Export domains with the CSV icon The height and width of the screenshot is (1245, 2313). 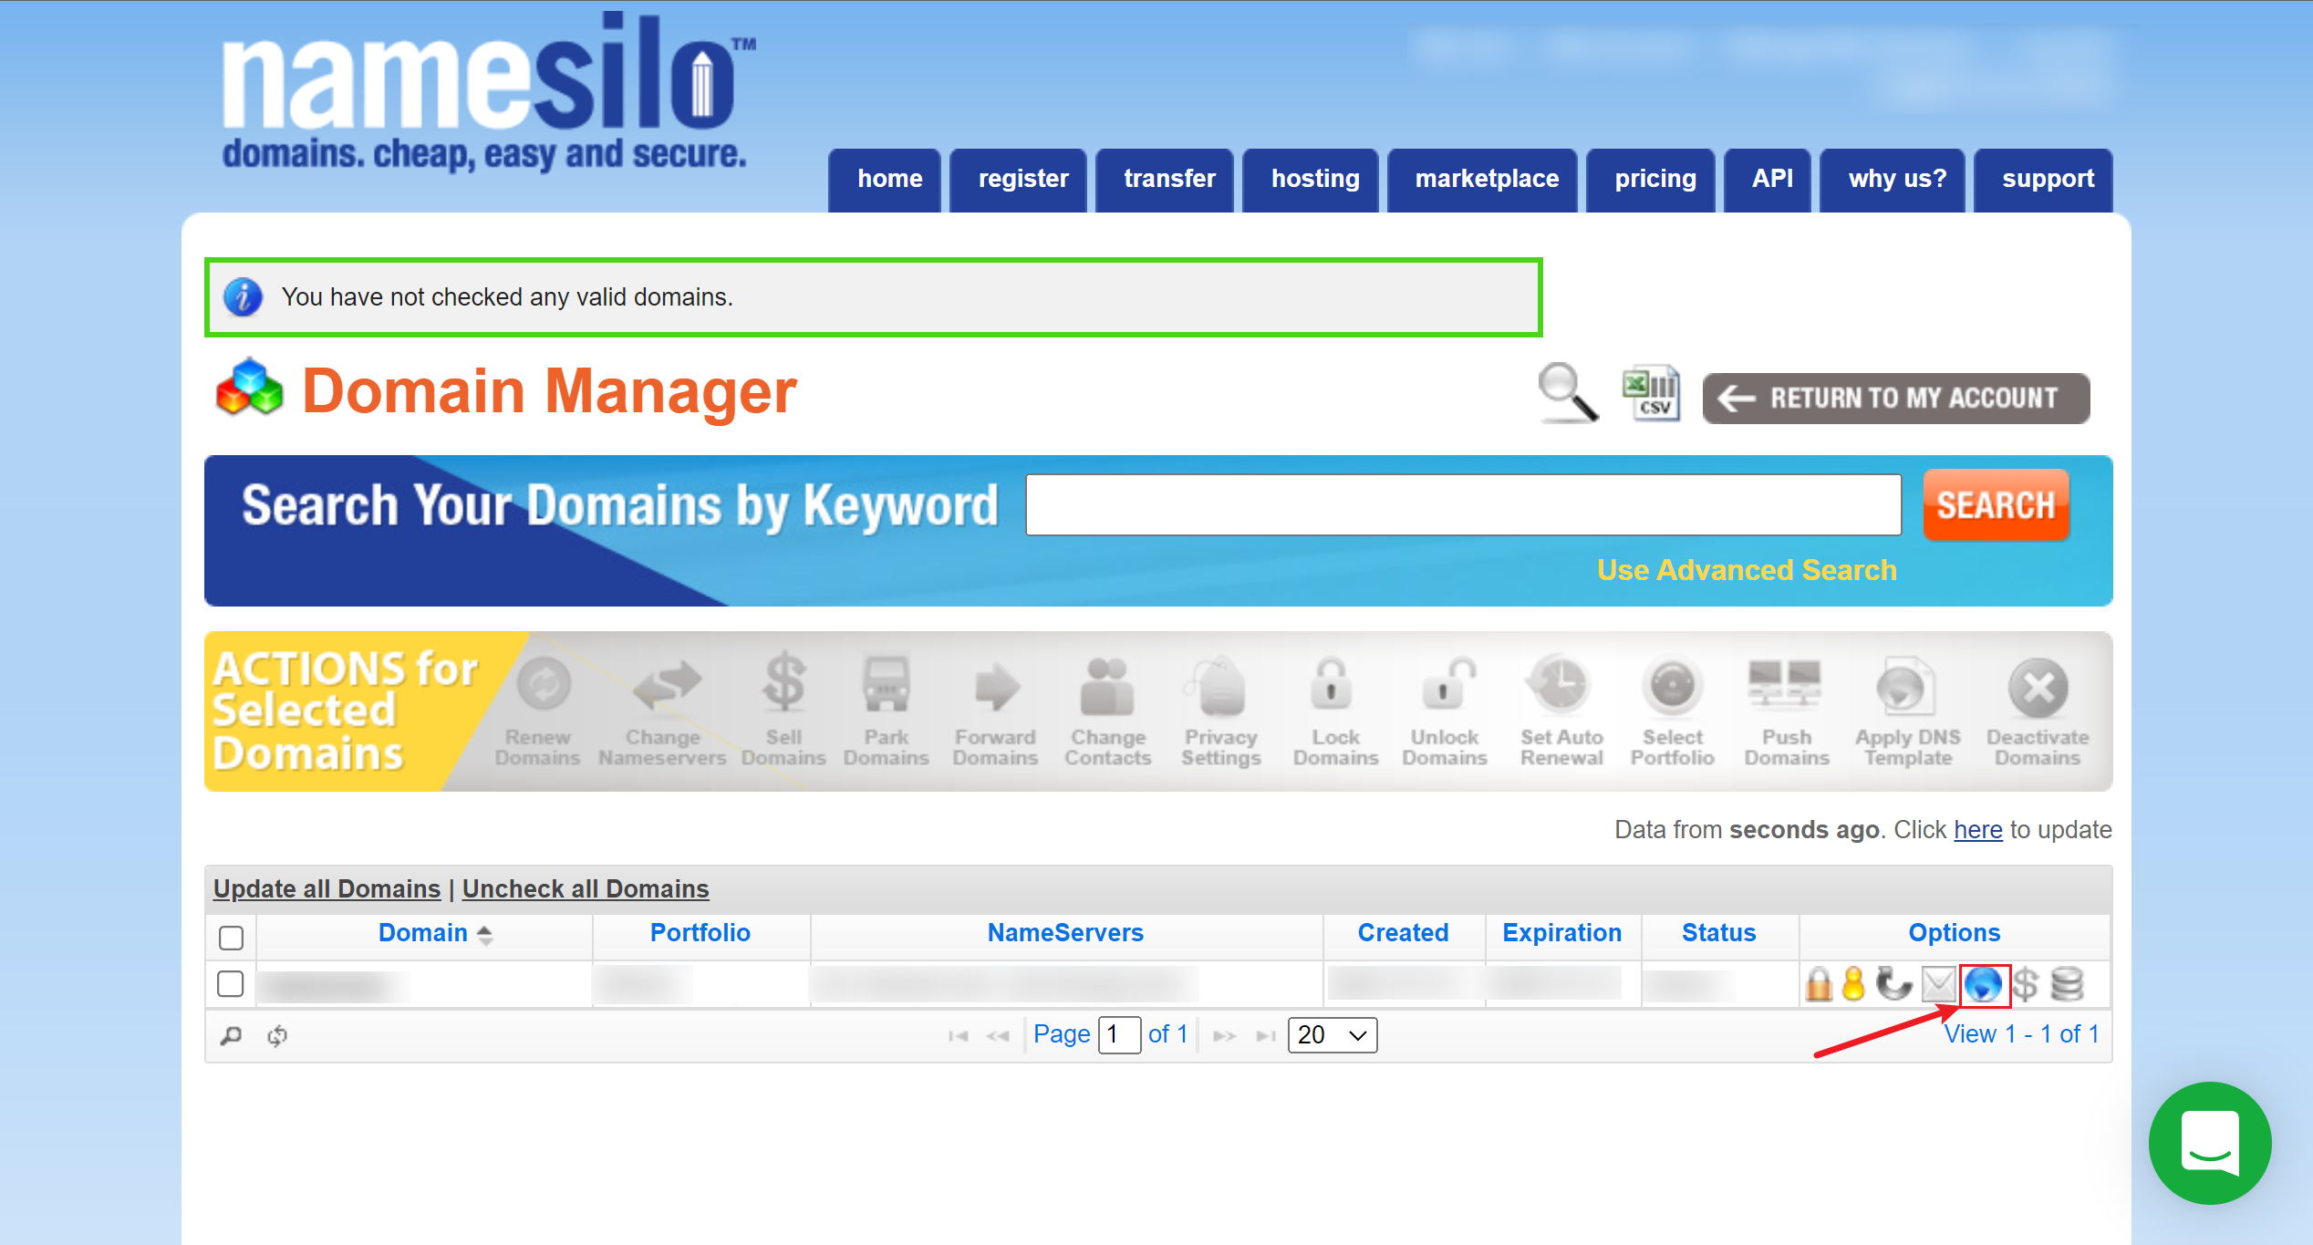click(x=1651, y=394)
